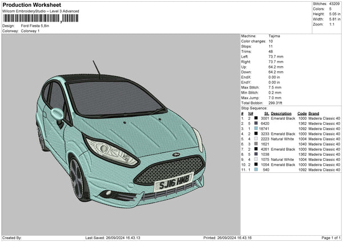Select stitch count 3001 in stop row 1
The height and width of the screenshot is (242, 343).
click(x=265, y=118)
